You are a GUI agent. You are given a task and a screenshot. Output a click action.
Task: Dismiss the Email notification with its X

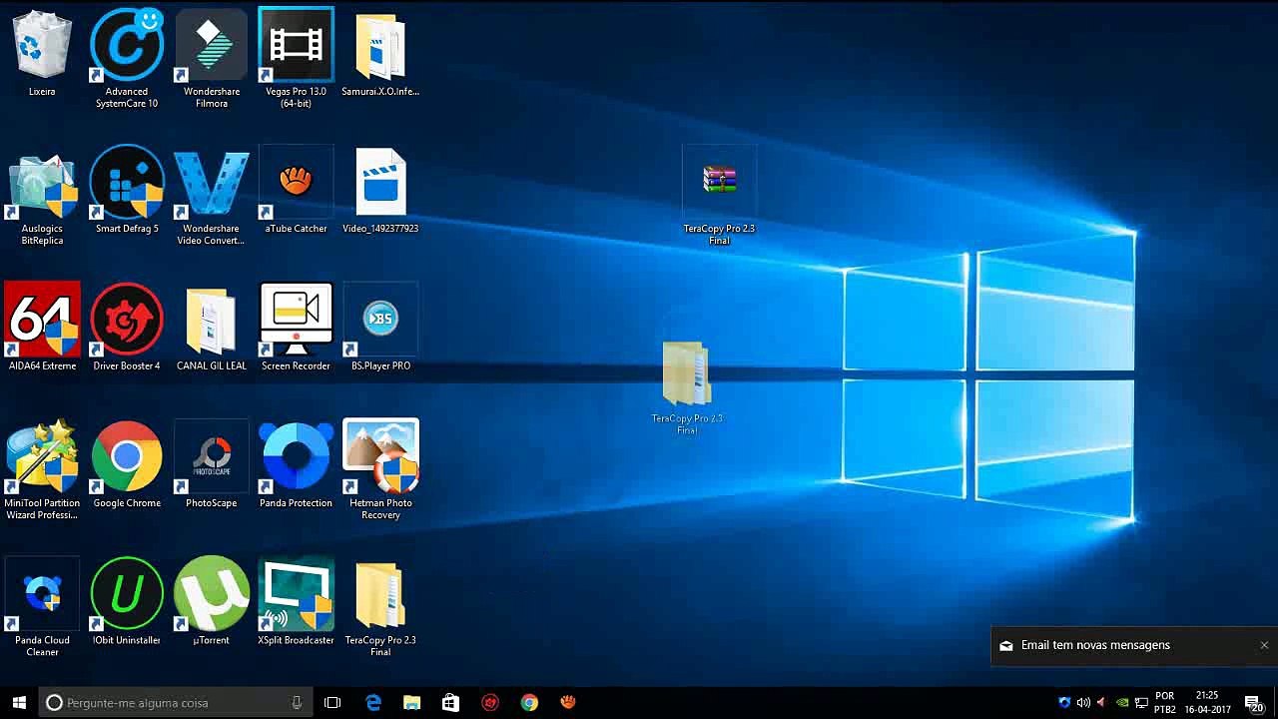1264,645
